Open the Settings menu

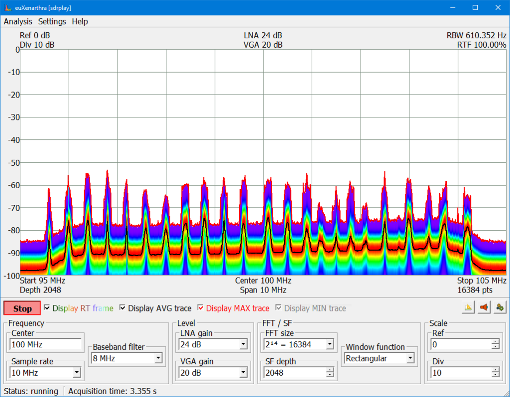[52, 21]
